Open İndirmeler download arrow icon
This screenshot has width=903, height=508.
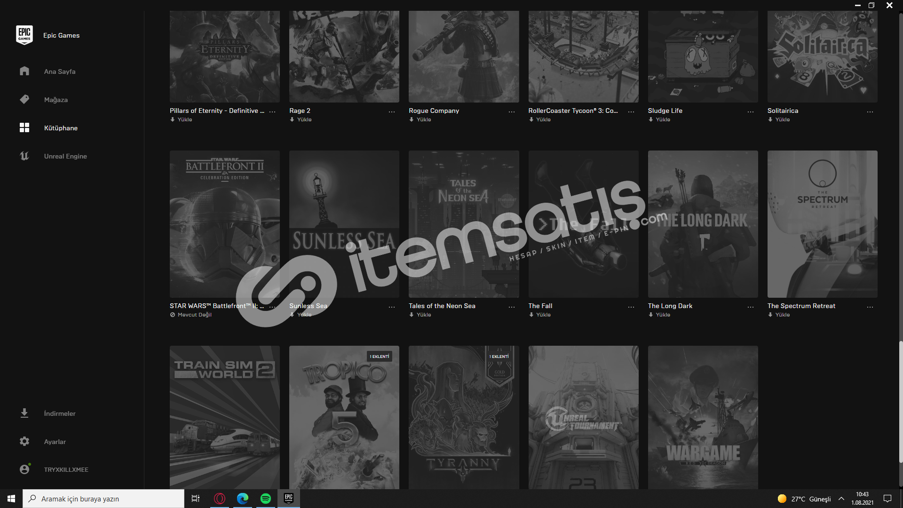coord(24,413)
